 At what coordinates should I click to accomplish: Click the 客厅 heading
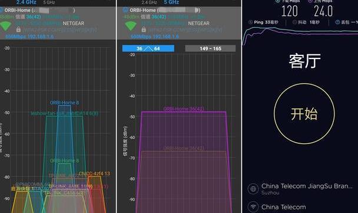[x=304, y=61]
